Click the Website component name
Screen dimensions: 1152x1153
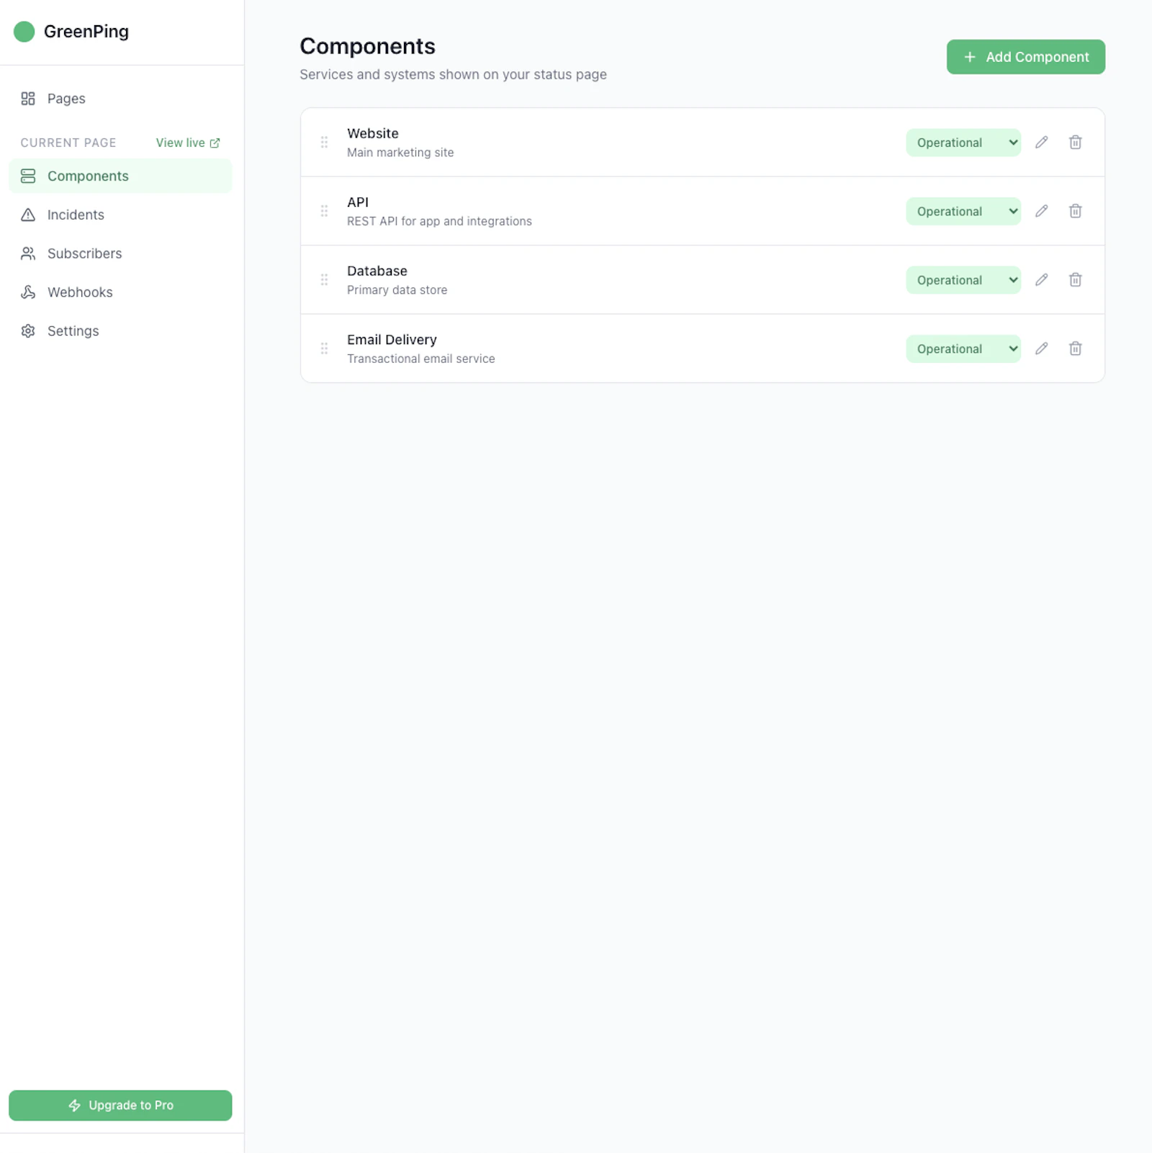click(373, 133)
